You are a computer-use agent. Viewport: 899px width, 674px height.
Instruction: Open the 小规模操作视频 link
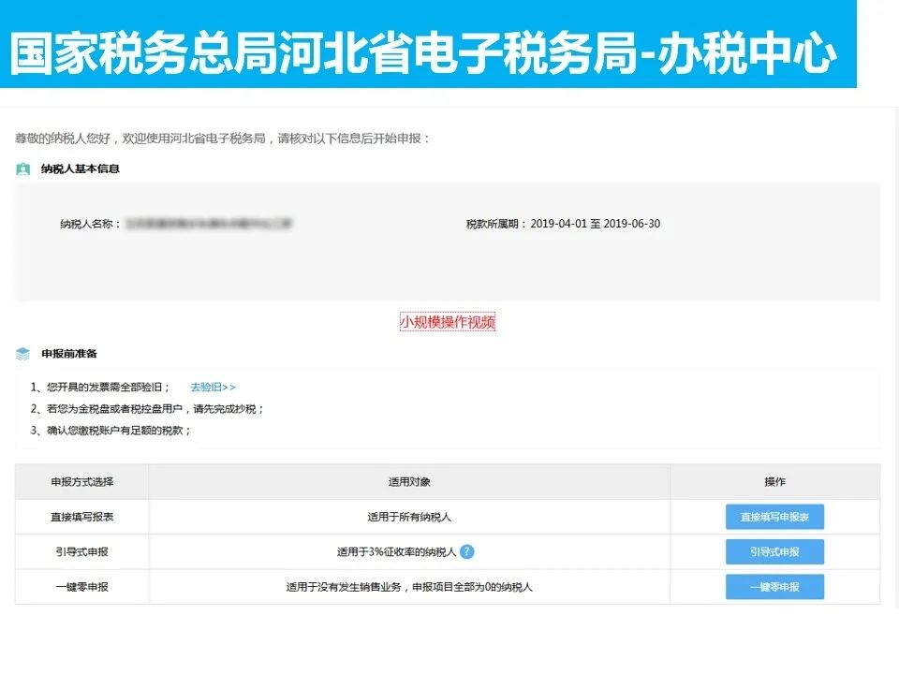tap(448, 321)
